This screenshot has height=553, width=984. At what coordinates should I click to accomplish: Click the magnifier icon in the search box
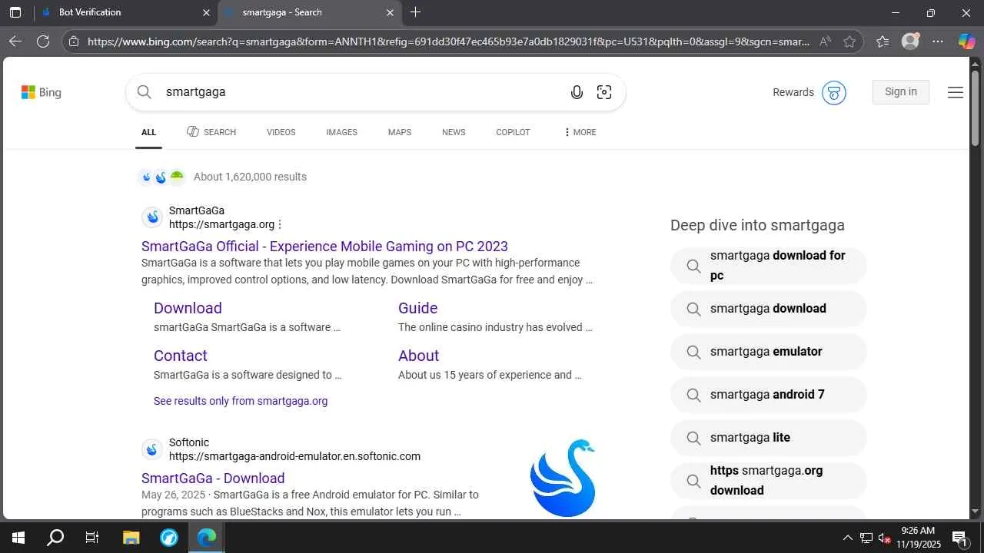(145, 92)
